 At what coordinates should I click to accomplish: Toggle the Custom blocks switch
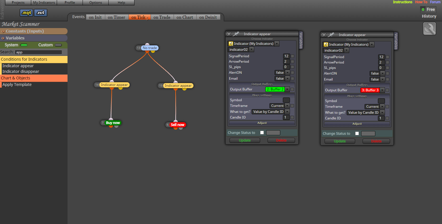[58, 45]
